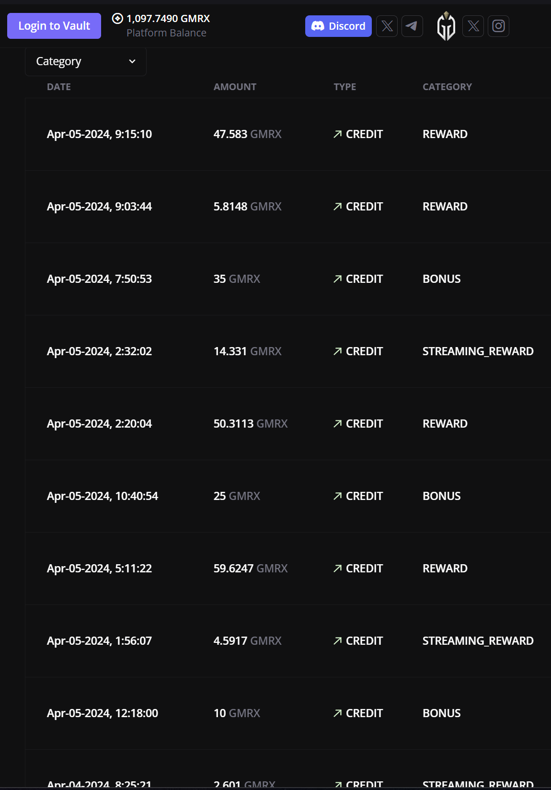Click the GMRX coin icon by balance
Image resolution: width=551 pixels, height=790 pixels.
[x=117, y=19]
